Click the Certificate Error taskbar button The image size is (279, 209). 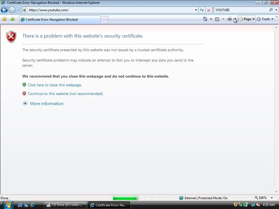[109, 205]
